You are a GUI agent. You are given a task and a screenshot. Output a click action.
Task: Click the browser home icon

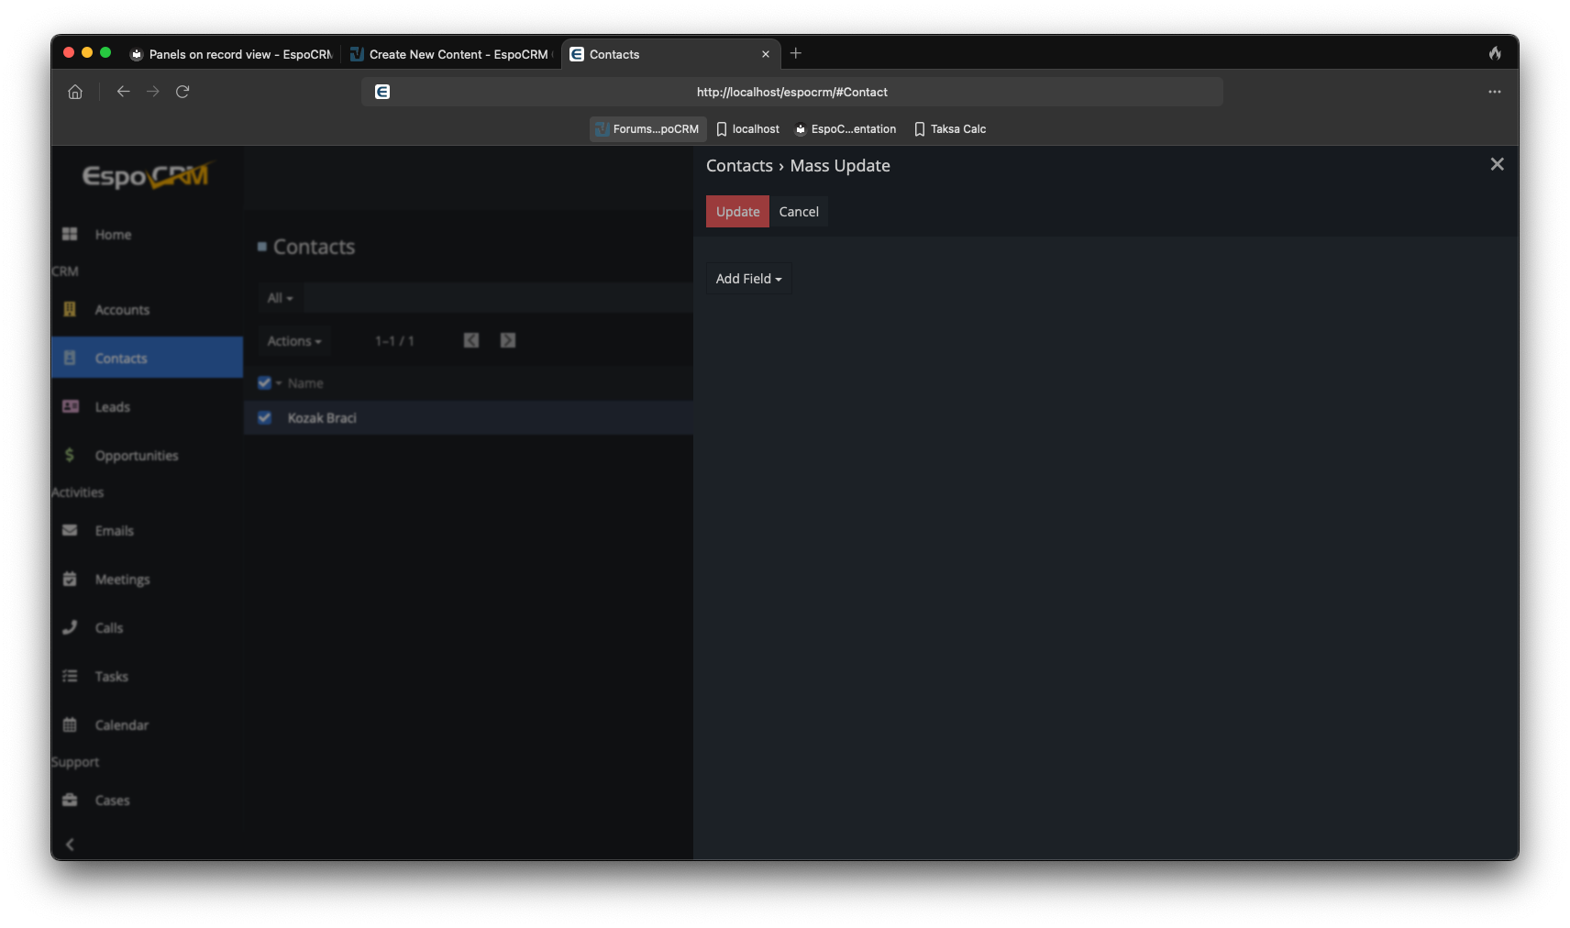[75, 92]
